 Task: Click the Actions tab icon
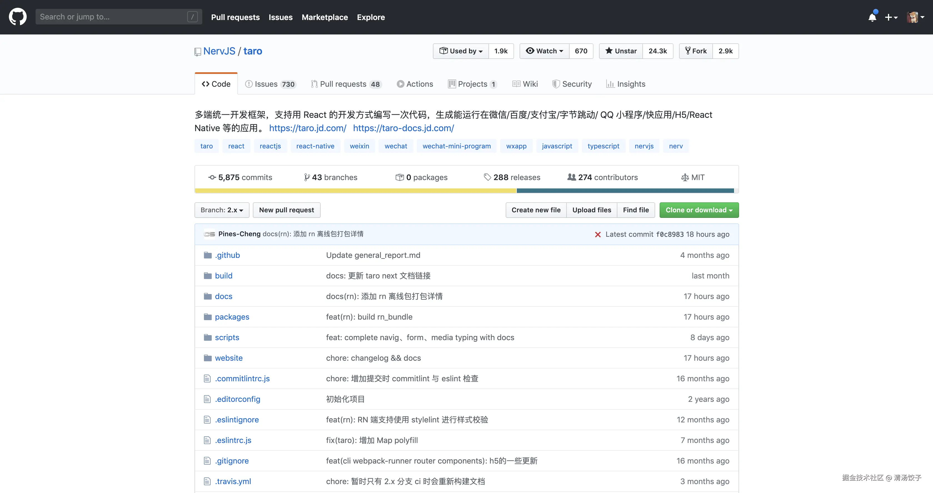pos(401,84)
